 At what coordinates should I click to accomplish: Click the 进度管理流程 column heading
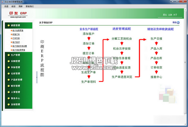(x=122, y=29)
